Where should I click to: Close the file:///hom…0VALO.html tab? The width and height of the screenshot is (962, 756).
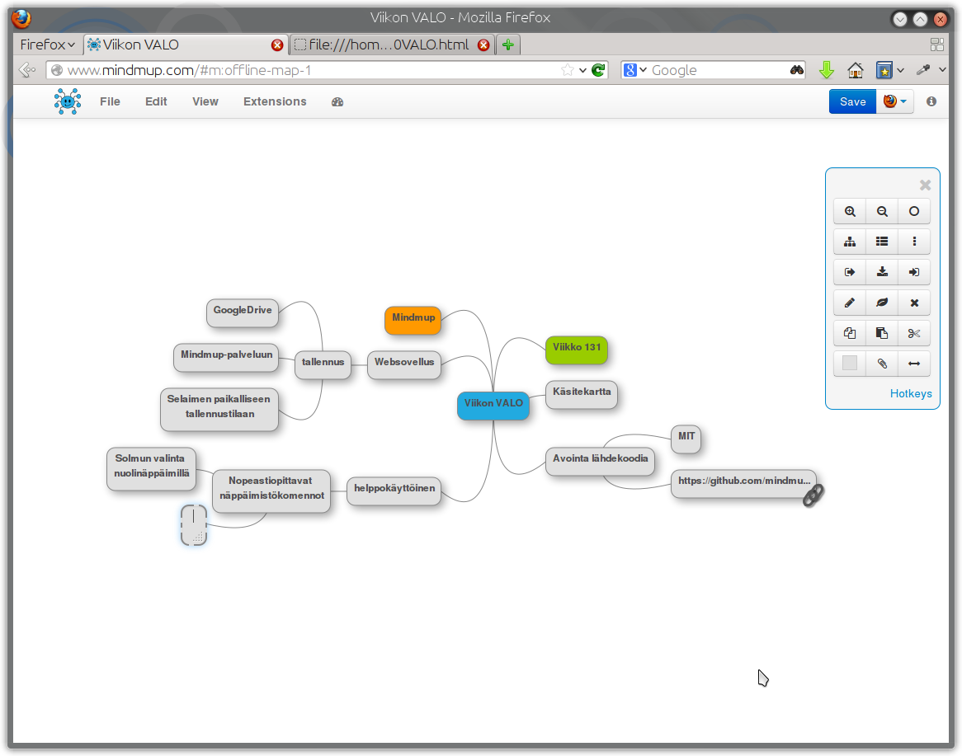pos(483,45)
